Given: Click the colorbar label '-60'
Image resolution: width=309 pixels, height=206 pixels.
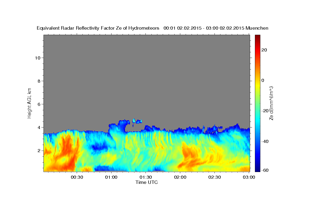Looking at the screenshot, I should tap(265, 170).
